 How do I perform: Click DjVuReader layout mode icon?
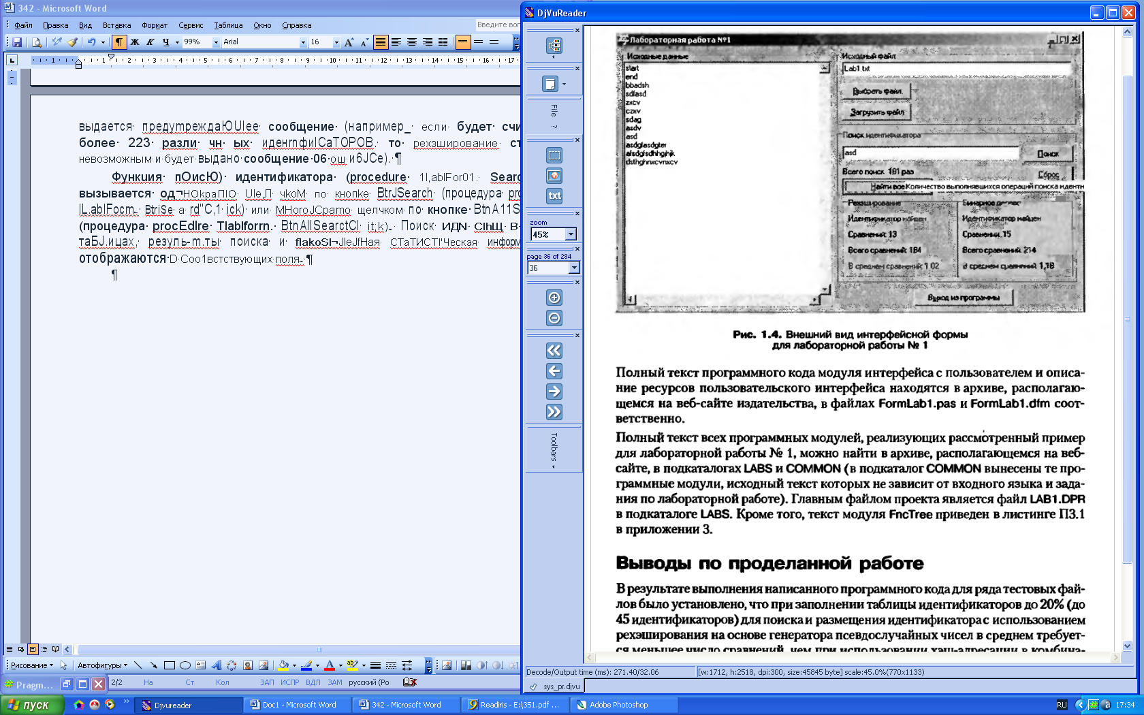pyautogui.click(x=554, y=46)
